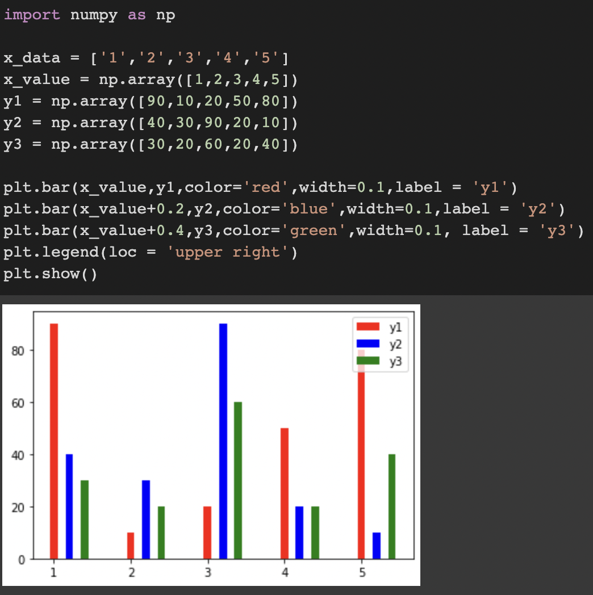Click the red bar above x=3

pyautogui.click(x=207, y=533)
